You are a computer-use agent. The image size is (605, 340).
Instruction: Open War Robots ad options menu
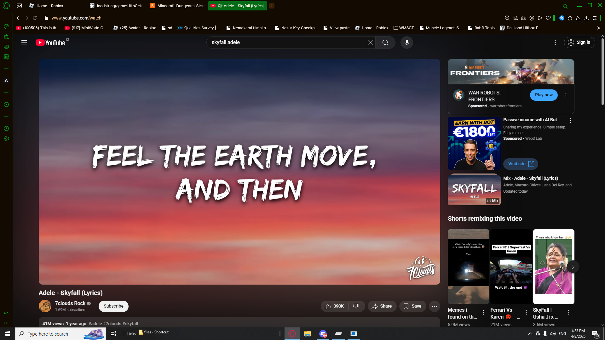tap(566, 95)
